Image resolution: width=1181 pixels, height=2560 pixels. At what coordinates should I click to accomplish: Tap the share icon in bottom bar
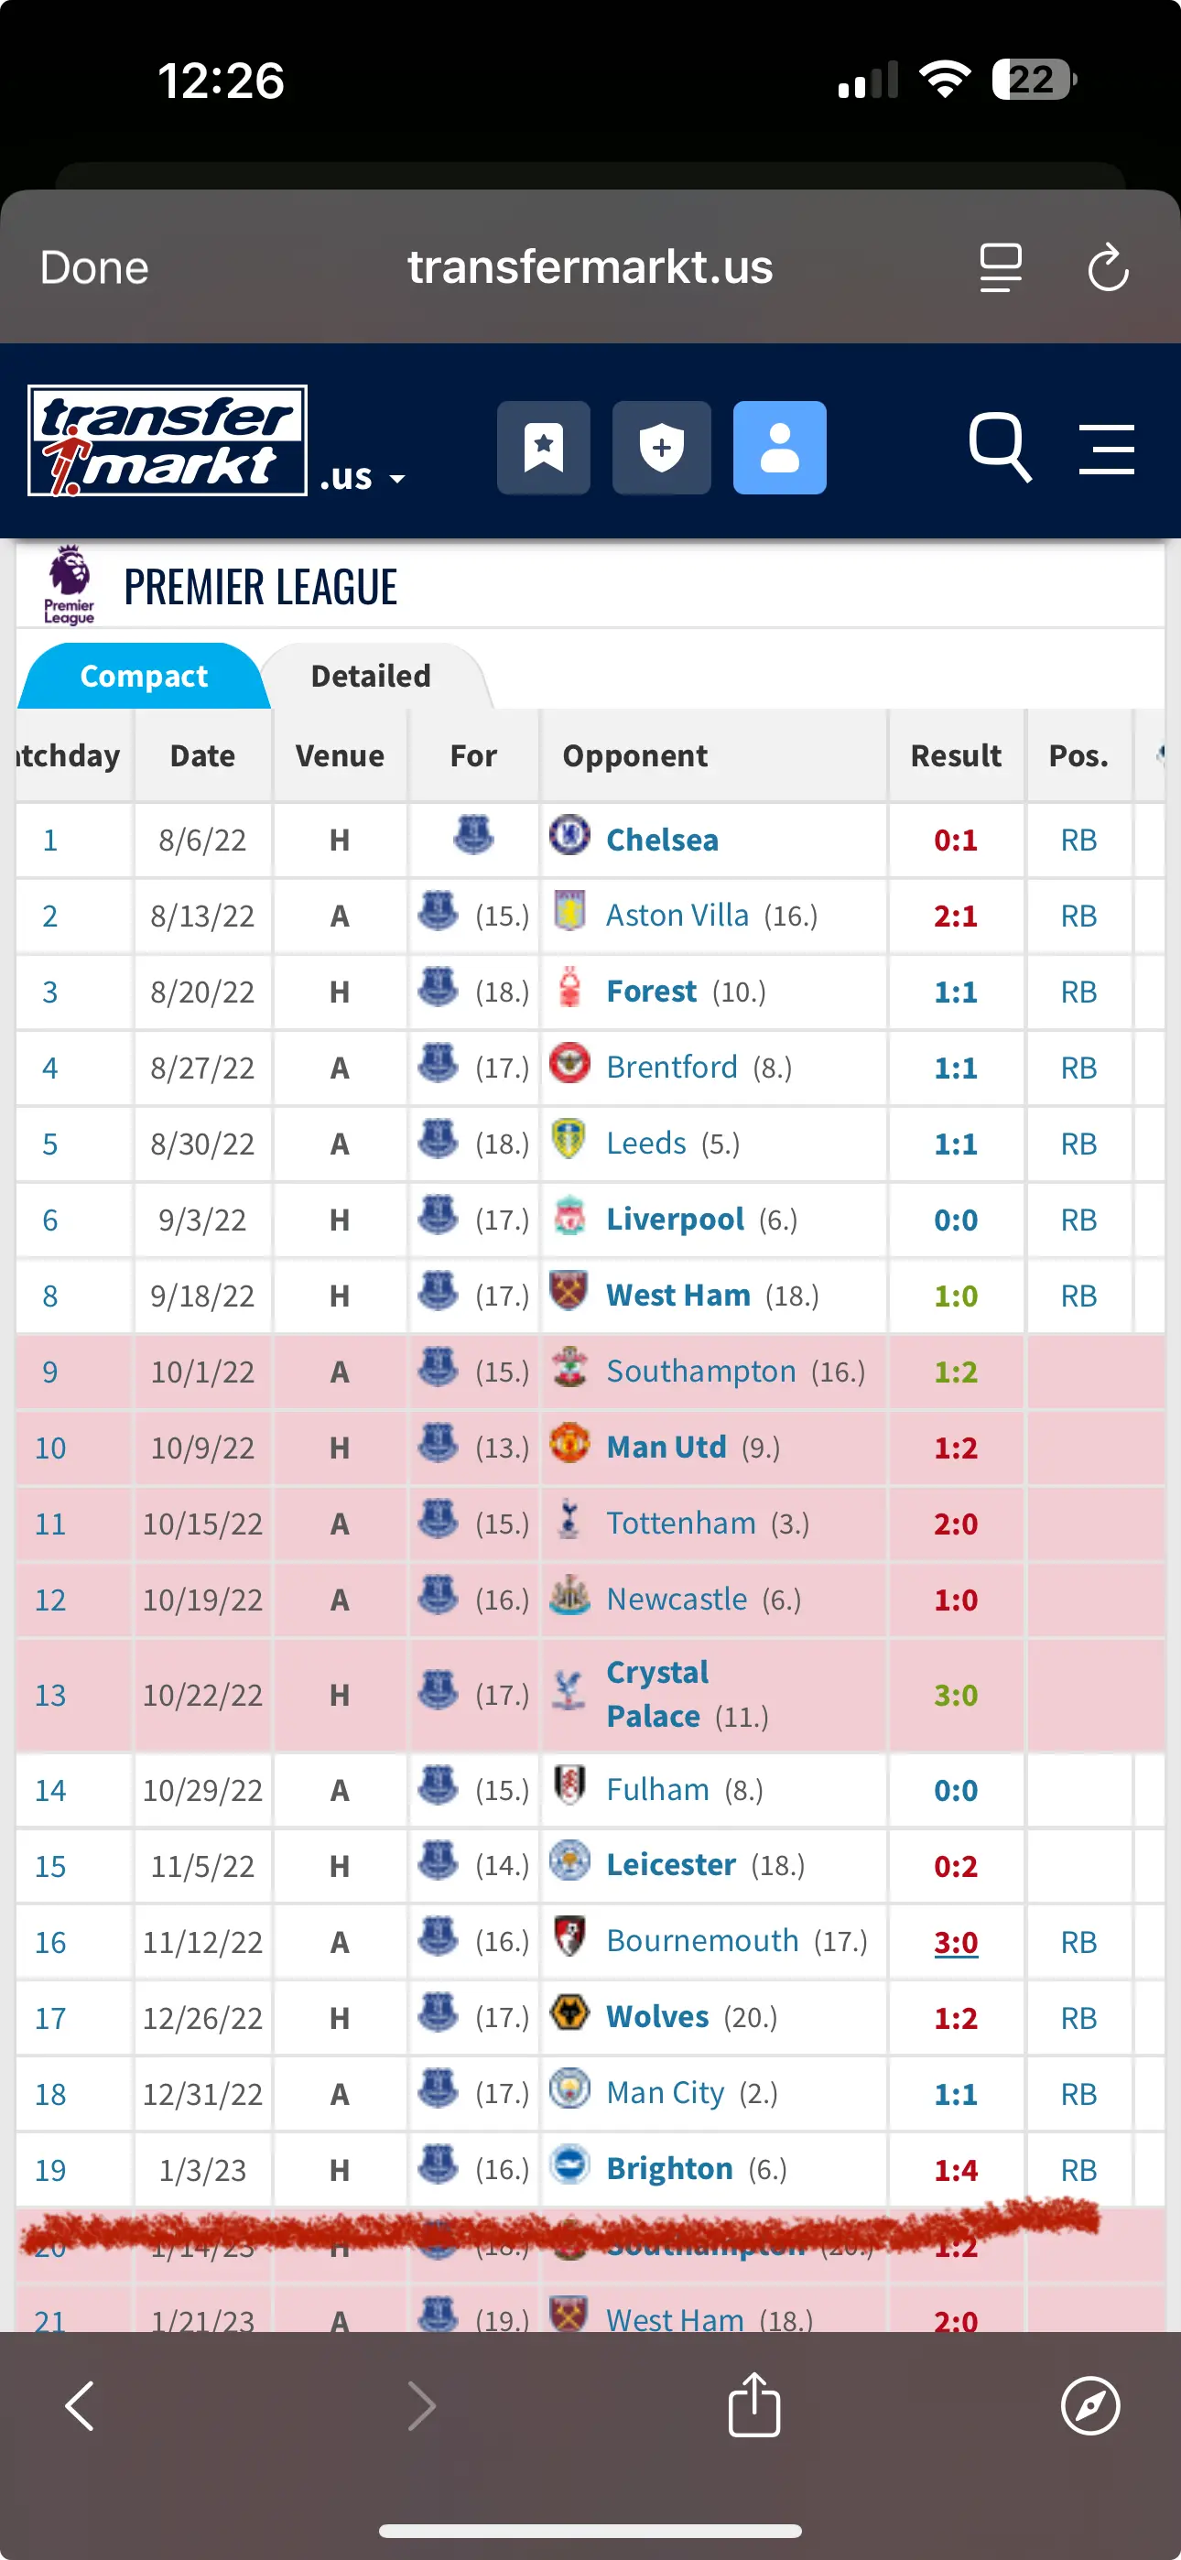pos(753,2405)
